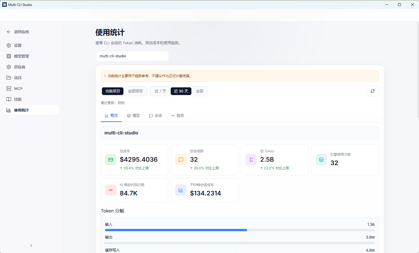Switch to the 模型 tab
The image size is (419, 253).
point(133,115)
